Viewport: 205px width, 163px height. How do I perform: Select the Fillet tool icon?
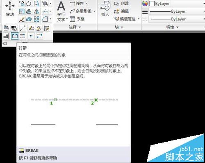45,19
